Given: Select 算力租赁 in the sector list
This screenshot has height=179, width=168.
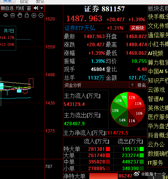Looking at the screenshot, I should (x=158, y=62).
